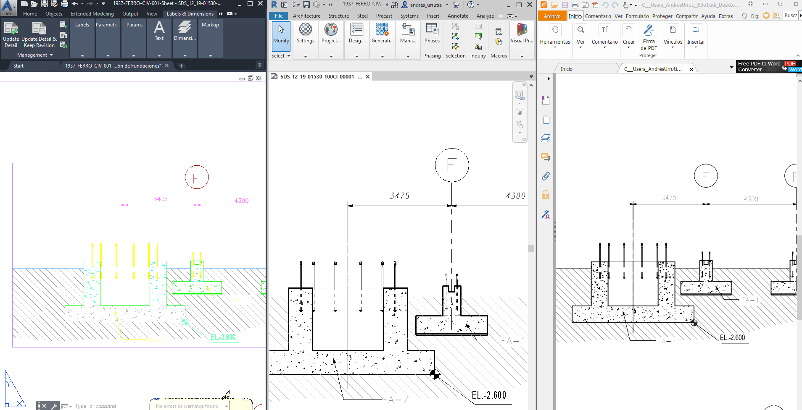Image resolution: width=802 pixels, height=410 pixels.
Task: Open the Bookmarks panel in Foxit sidebar
Action: [x=545, y=100]
